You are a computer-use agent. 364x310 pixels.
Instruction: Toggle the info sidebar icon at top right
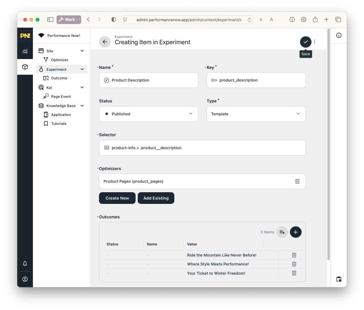[x=339, y=35]
